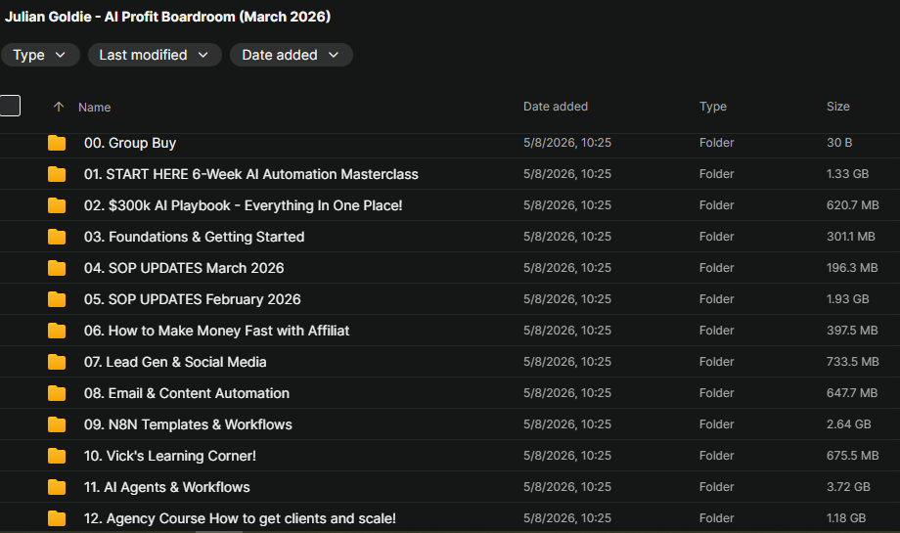Open the Type filter dropdown
This screenshot has height=533, width=900.
(39, 55)
